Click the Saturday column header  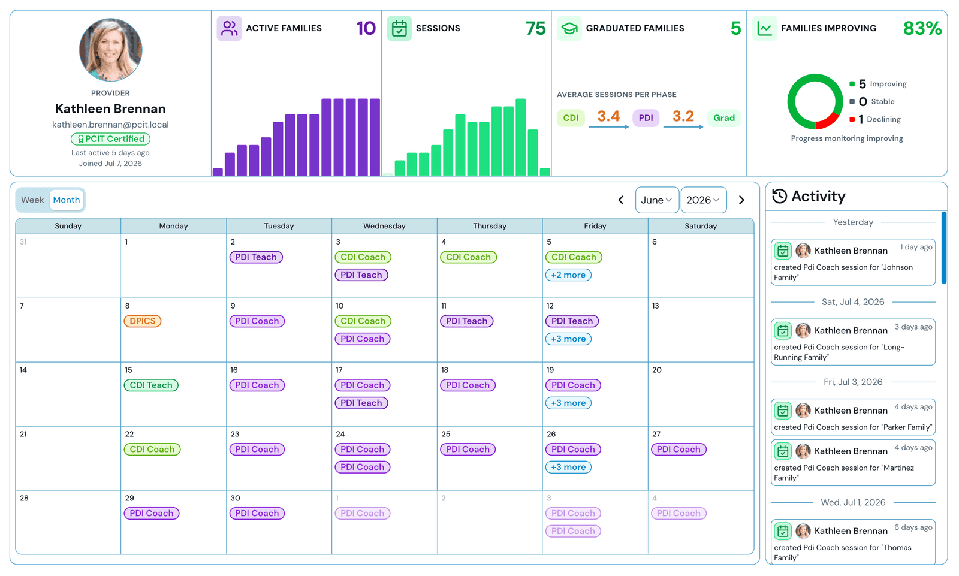click(701, 226)
